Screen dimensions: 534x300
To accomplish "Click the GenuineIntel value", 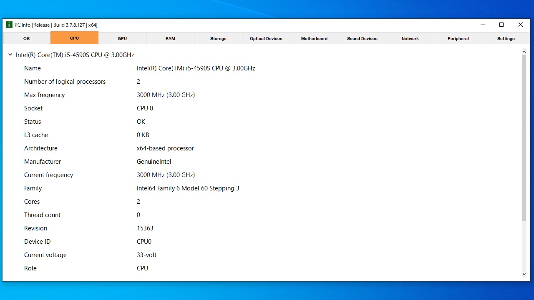I will pos(154,162).
